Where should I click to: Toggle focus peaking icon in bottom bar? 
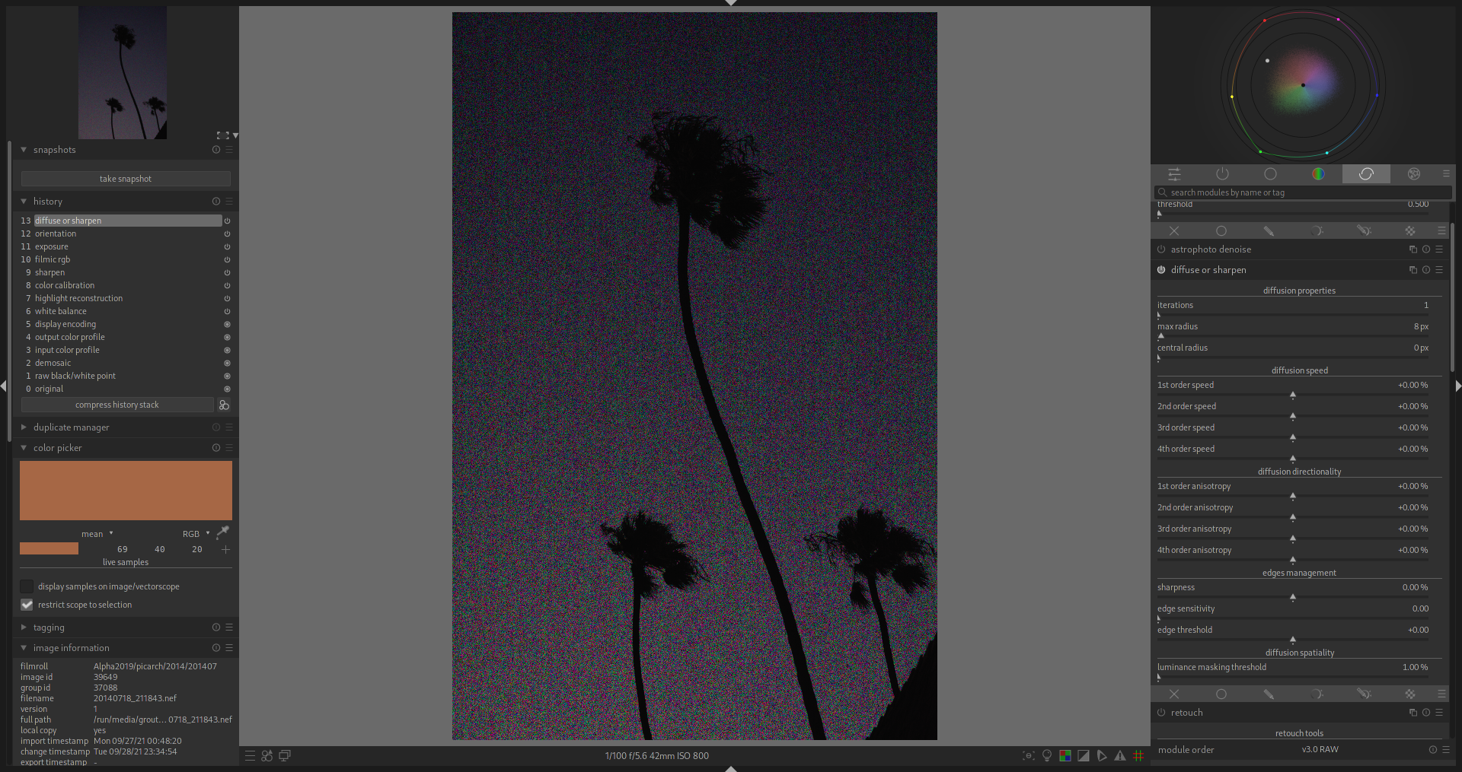[x=1029, y=756]
